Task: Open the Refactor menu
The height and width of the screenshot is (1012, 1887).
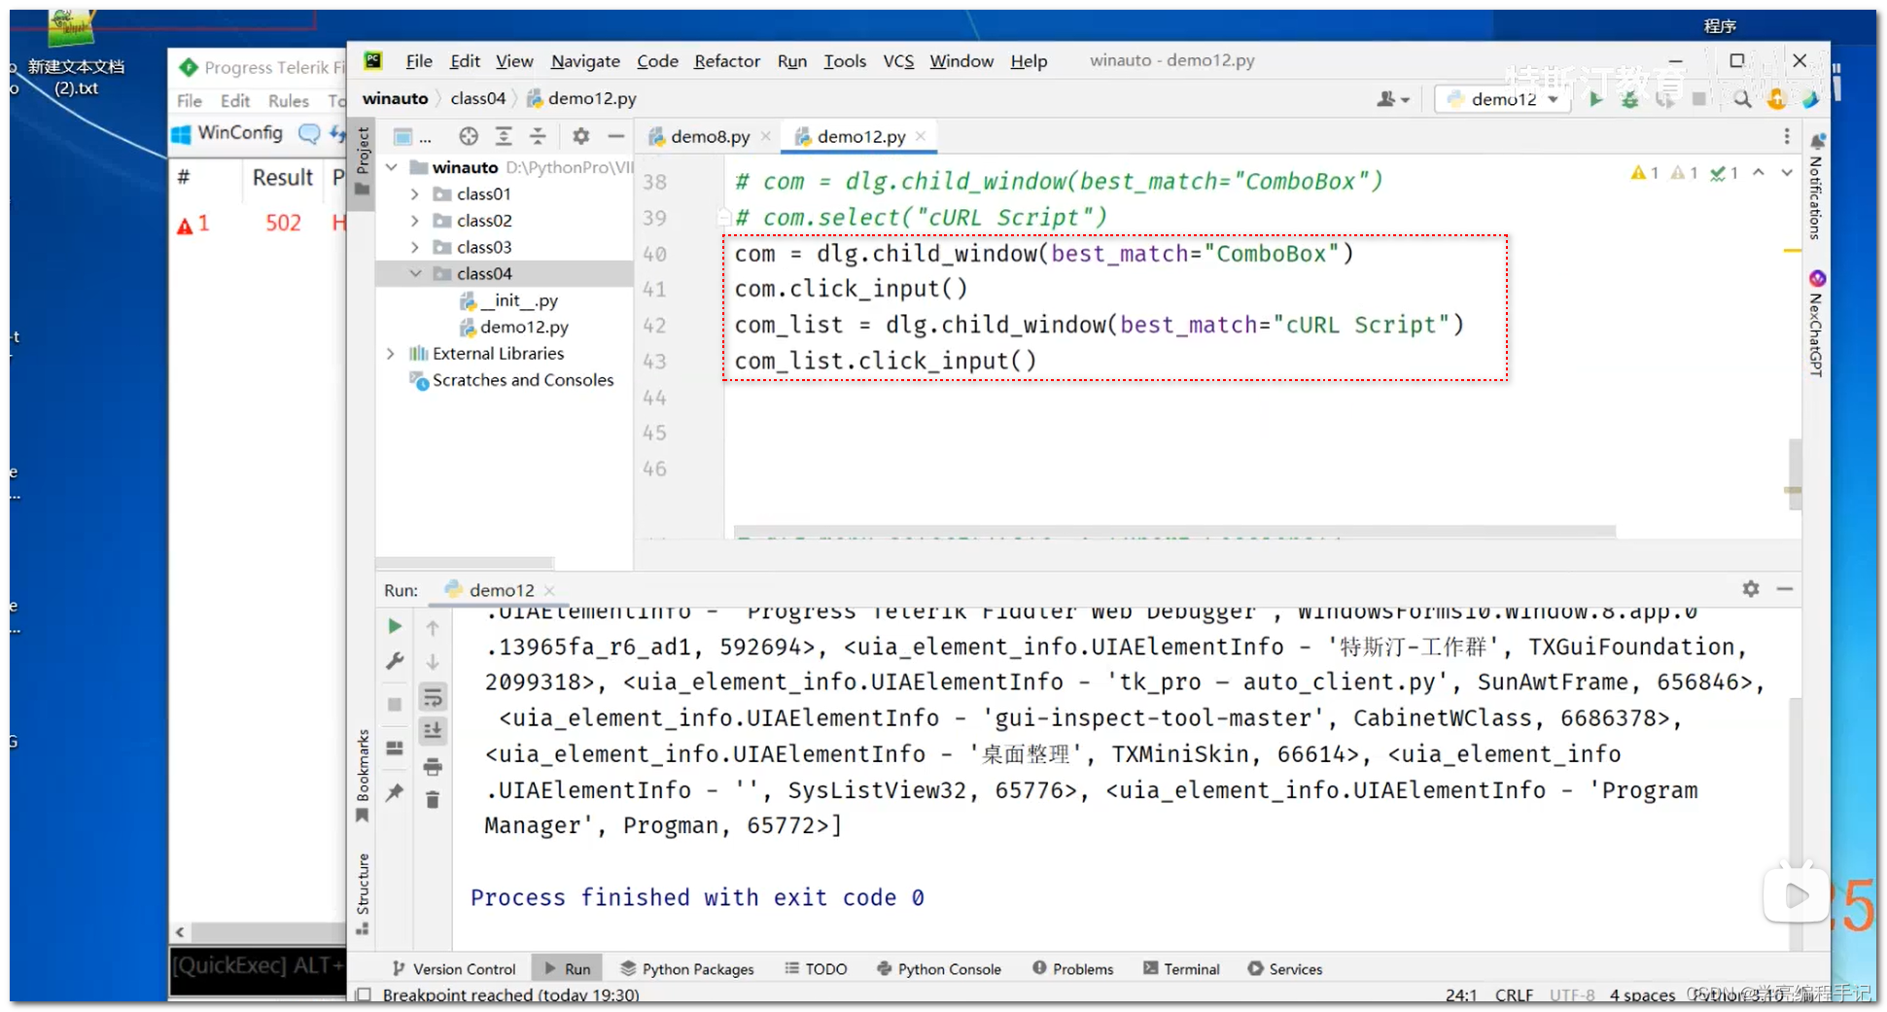Action: pyautogui.click(x=726, y=60)
